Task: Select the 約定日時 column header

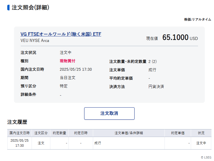Action: pyautogui.click(x=81, y=133)
